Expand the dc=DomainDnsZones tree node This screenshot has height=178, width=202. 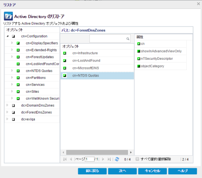(x=7, y=105)
